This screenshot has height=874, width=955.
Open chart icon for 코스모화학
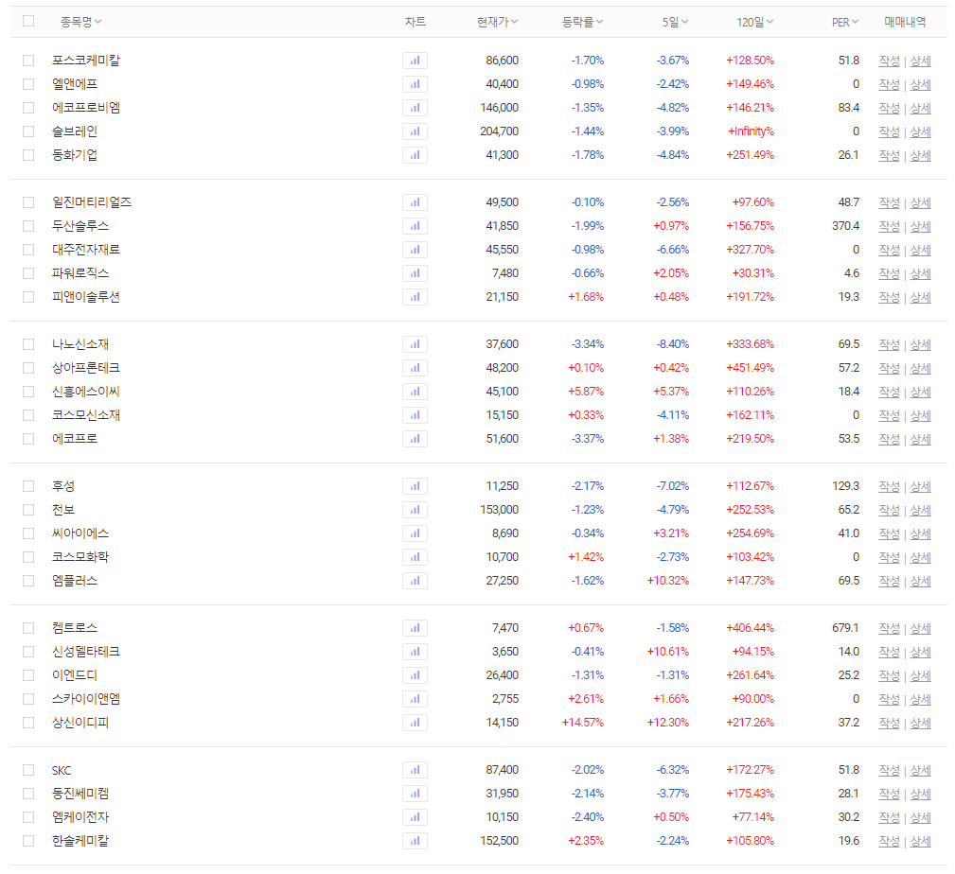pos(415,557)
